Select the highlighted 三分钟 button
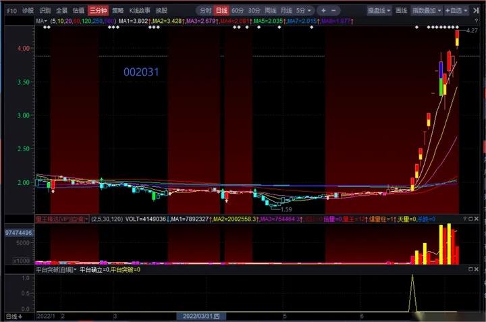 [98, 11]
